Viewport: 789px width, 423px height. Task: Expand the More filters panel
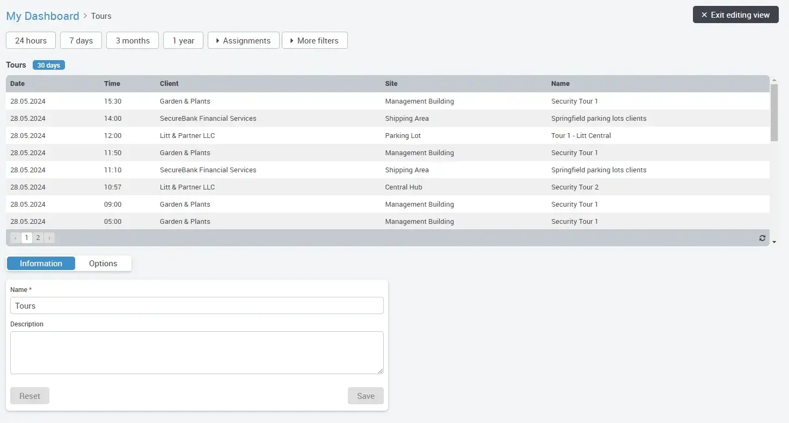tap(315, 40)
